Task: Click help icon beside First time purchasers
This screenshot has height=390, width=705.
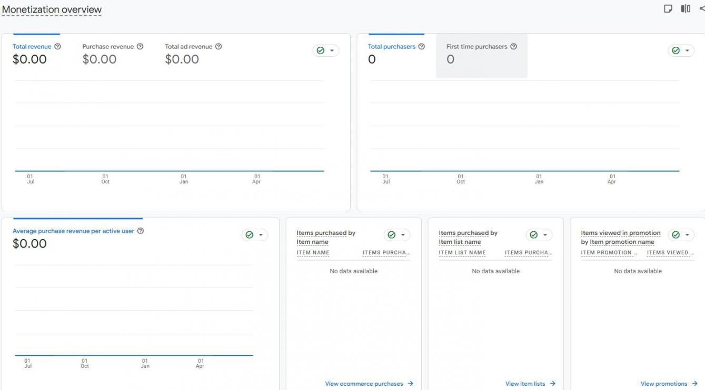Action: pos(513,46)
